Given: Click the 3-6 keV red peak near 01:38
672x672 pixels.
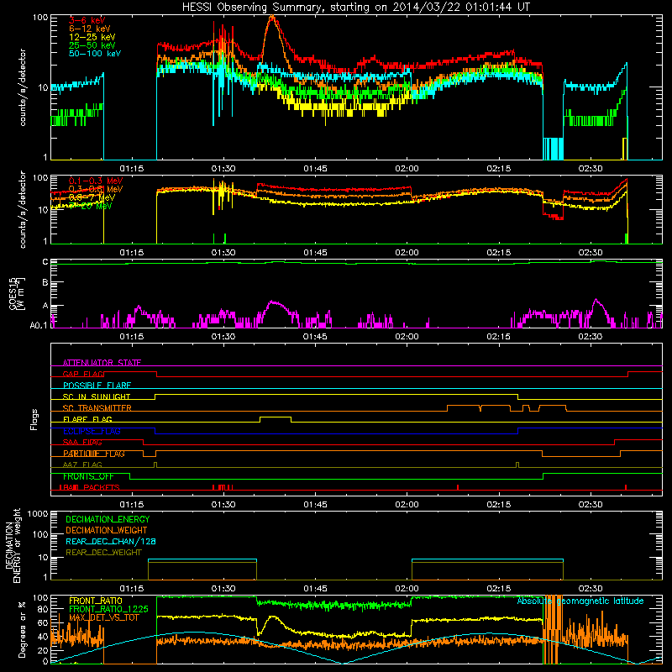Looking at the screenshot, I should pos(271,18).
